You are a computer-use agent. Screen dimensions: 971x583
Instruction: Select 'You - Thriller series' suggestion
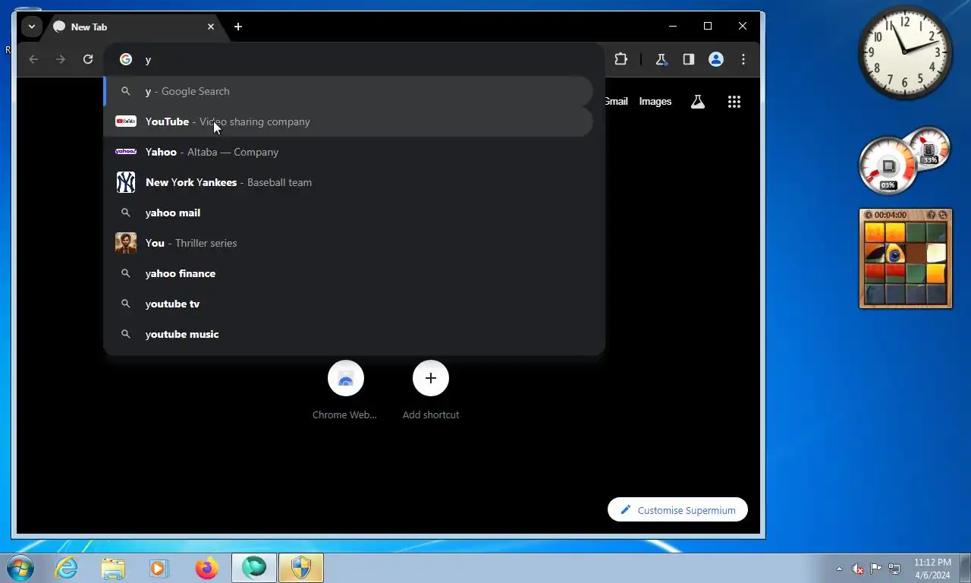pos(349,243)
